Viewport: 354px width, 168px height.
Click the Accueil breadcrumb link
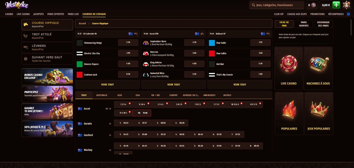[x=82, y=23]
